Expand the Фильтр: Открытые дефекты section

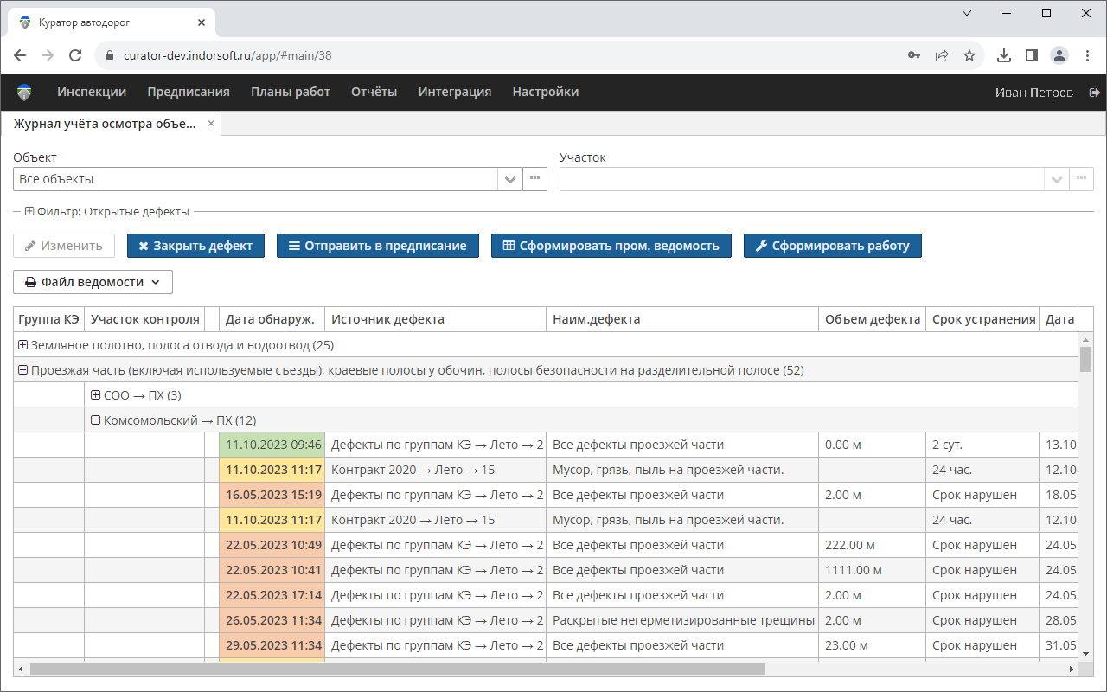point(29,211)
